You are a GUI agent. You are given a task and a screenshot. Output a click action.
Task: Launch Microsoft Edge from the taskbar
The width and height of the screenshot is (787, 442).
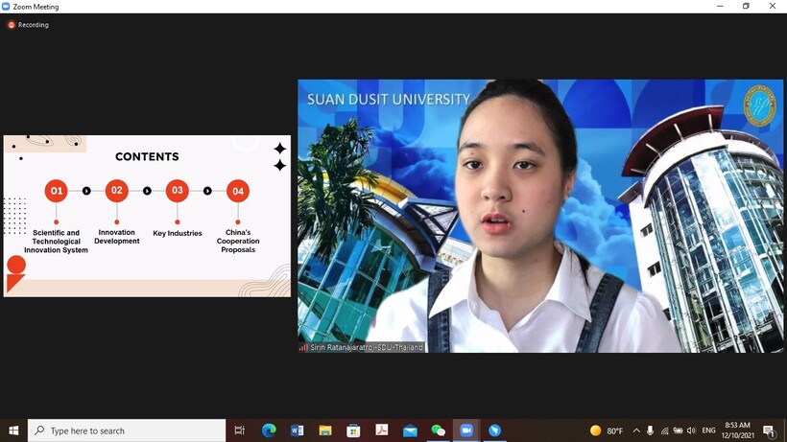pyautogui.click(x=269, y=430)
